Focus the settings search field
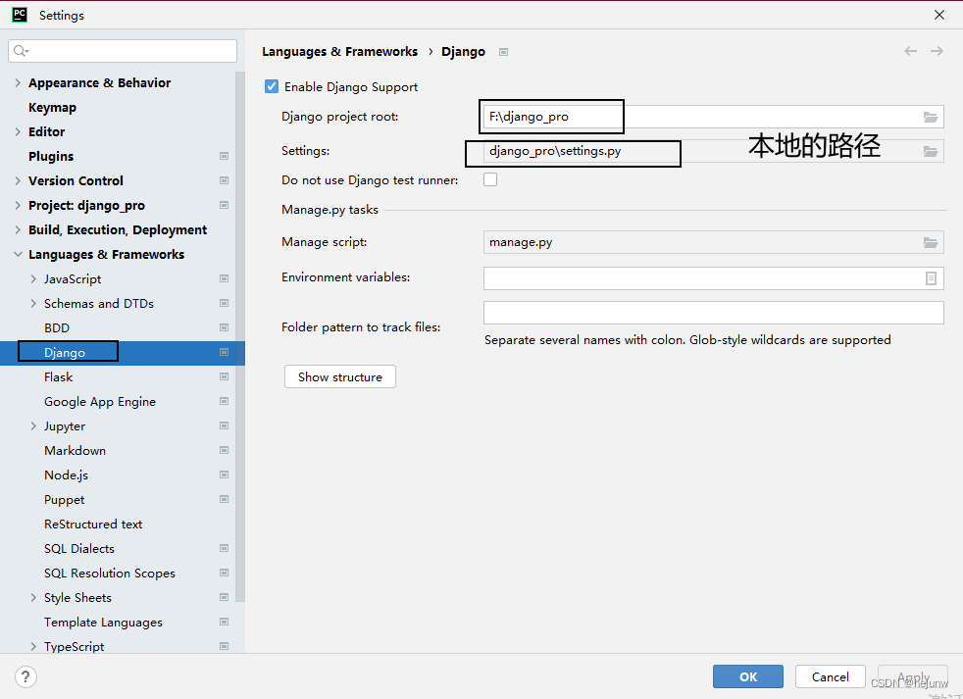The image size is (963, 699). 123,51
